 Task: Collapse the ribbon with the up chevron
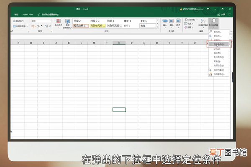(x=231, y=32)
